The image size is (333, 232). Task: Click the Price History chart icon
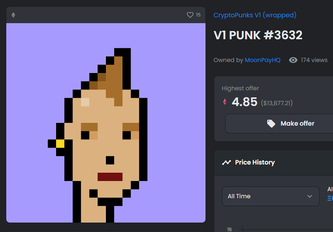point(226,163)
